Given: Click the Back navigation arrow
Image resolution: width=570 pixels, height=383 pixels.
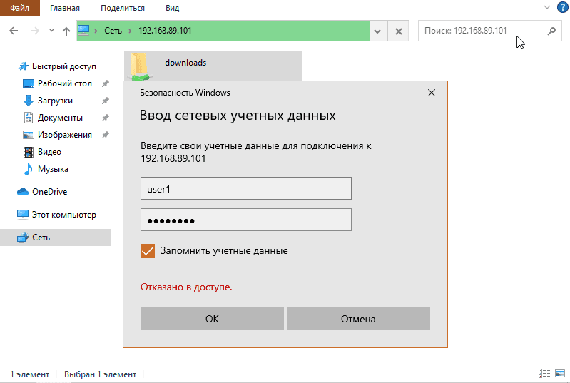Looking at the screenshot, I should (14, 31).
